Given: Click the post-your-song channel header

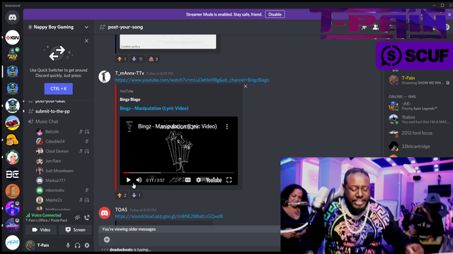Looking at the screenshot, I should click(125, 27).
